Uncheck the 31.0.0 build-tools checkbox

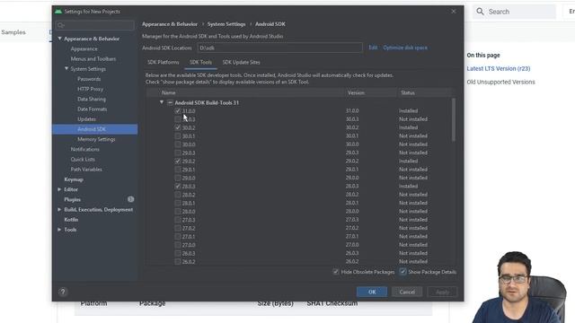point(178,110)
